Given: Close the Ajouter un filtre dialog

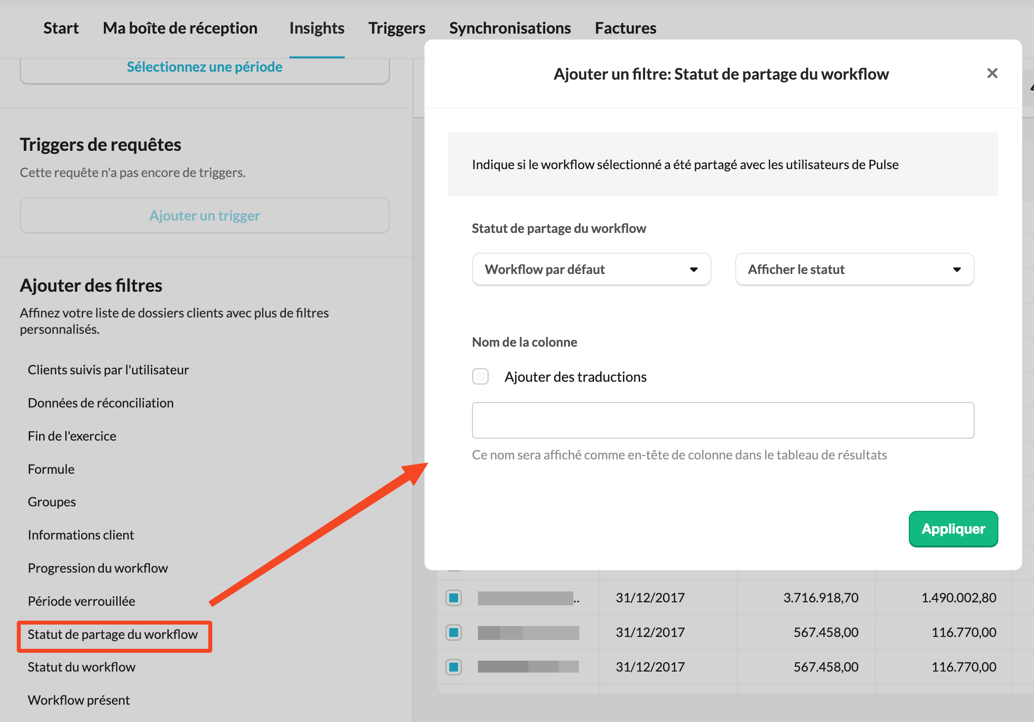Looking at the screenshot, I should pos(991,73).
